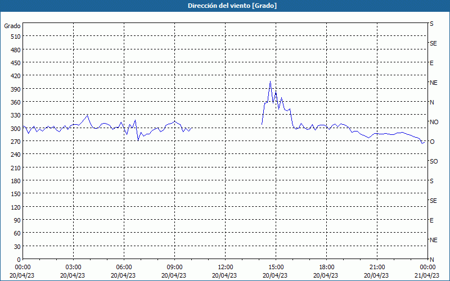Click the 03:00 time axis label
Screen dimensions: 450x281
74,268
